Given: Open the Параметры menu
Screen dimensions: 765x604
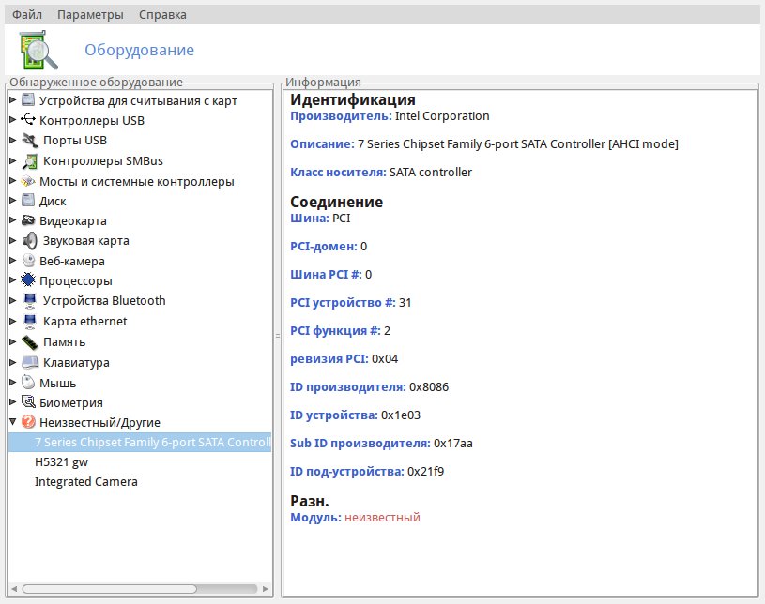Looking at the screenshot, I should pos(90,15).
